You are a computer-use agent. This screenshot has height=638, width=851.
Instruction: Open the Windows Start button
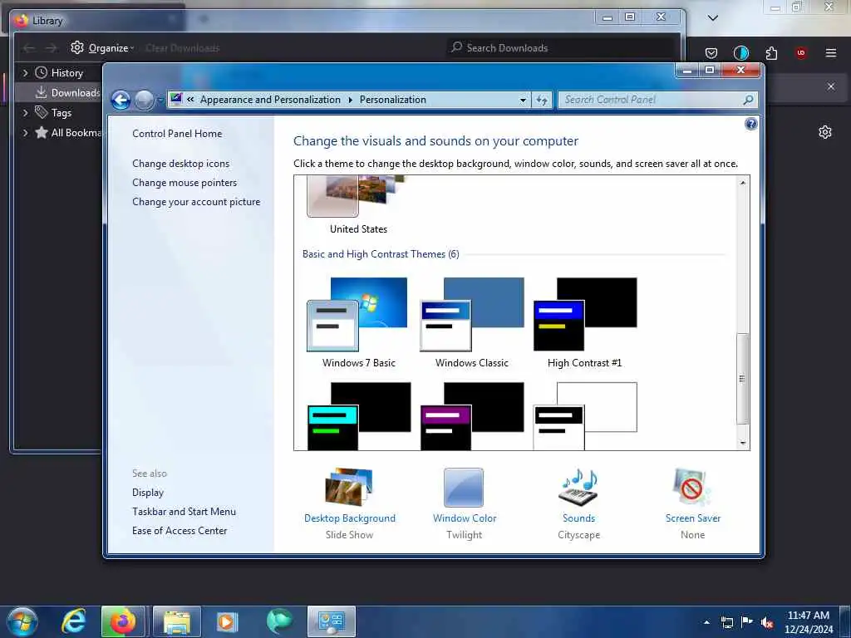pos(22,621)
